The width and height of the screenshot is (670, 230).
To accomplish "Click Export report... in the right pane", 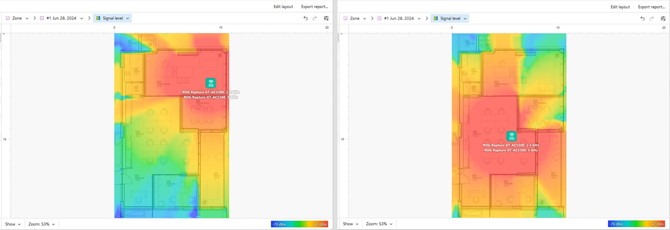I will pyautogui.click(x=651, y=7).
